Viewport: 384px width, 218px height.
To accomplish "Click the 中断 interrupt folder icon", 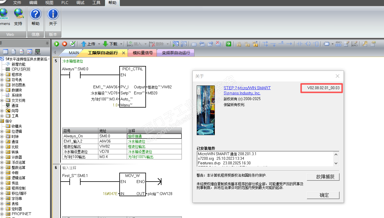I will (8, 173).
